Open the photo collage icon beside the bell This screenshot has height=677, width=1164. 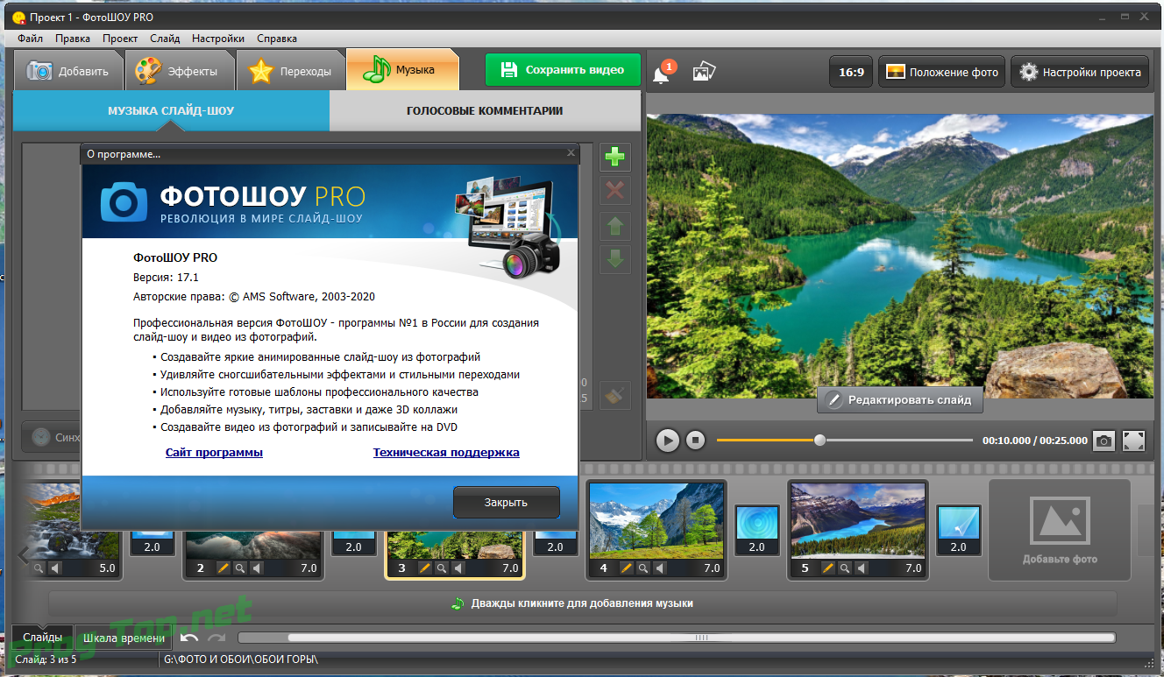[705, 72]
